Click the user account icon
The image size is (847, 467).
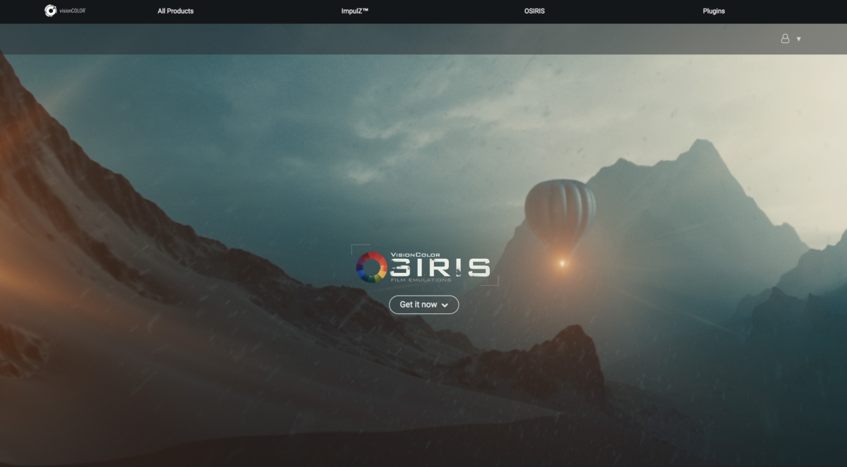pyautogui.click(x=785, y=39)
